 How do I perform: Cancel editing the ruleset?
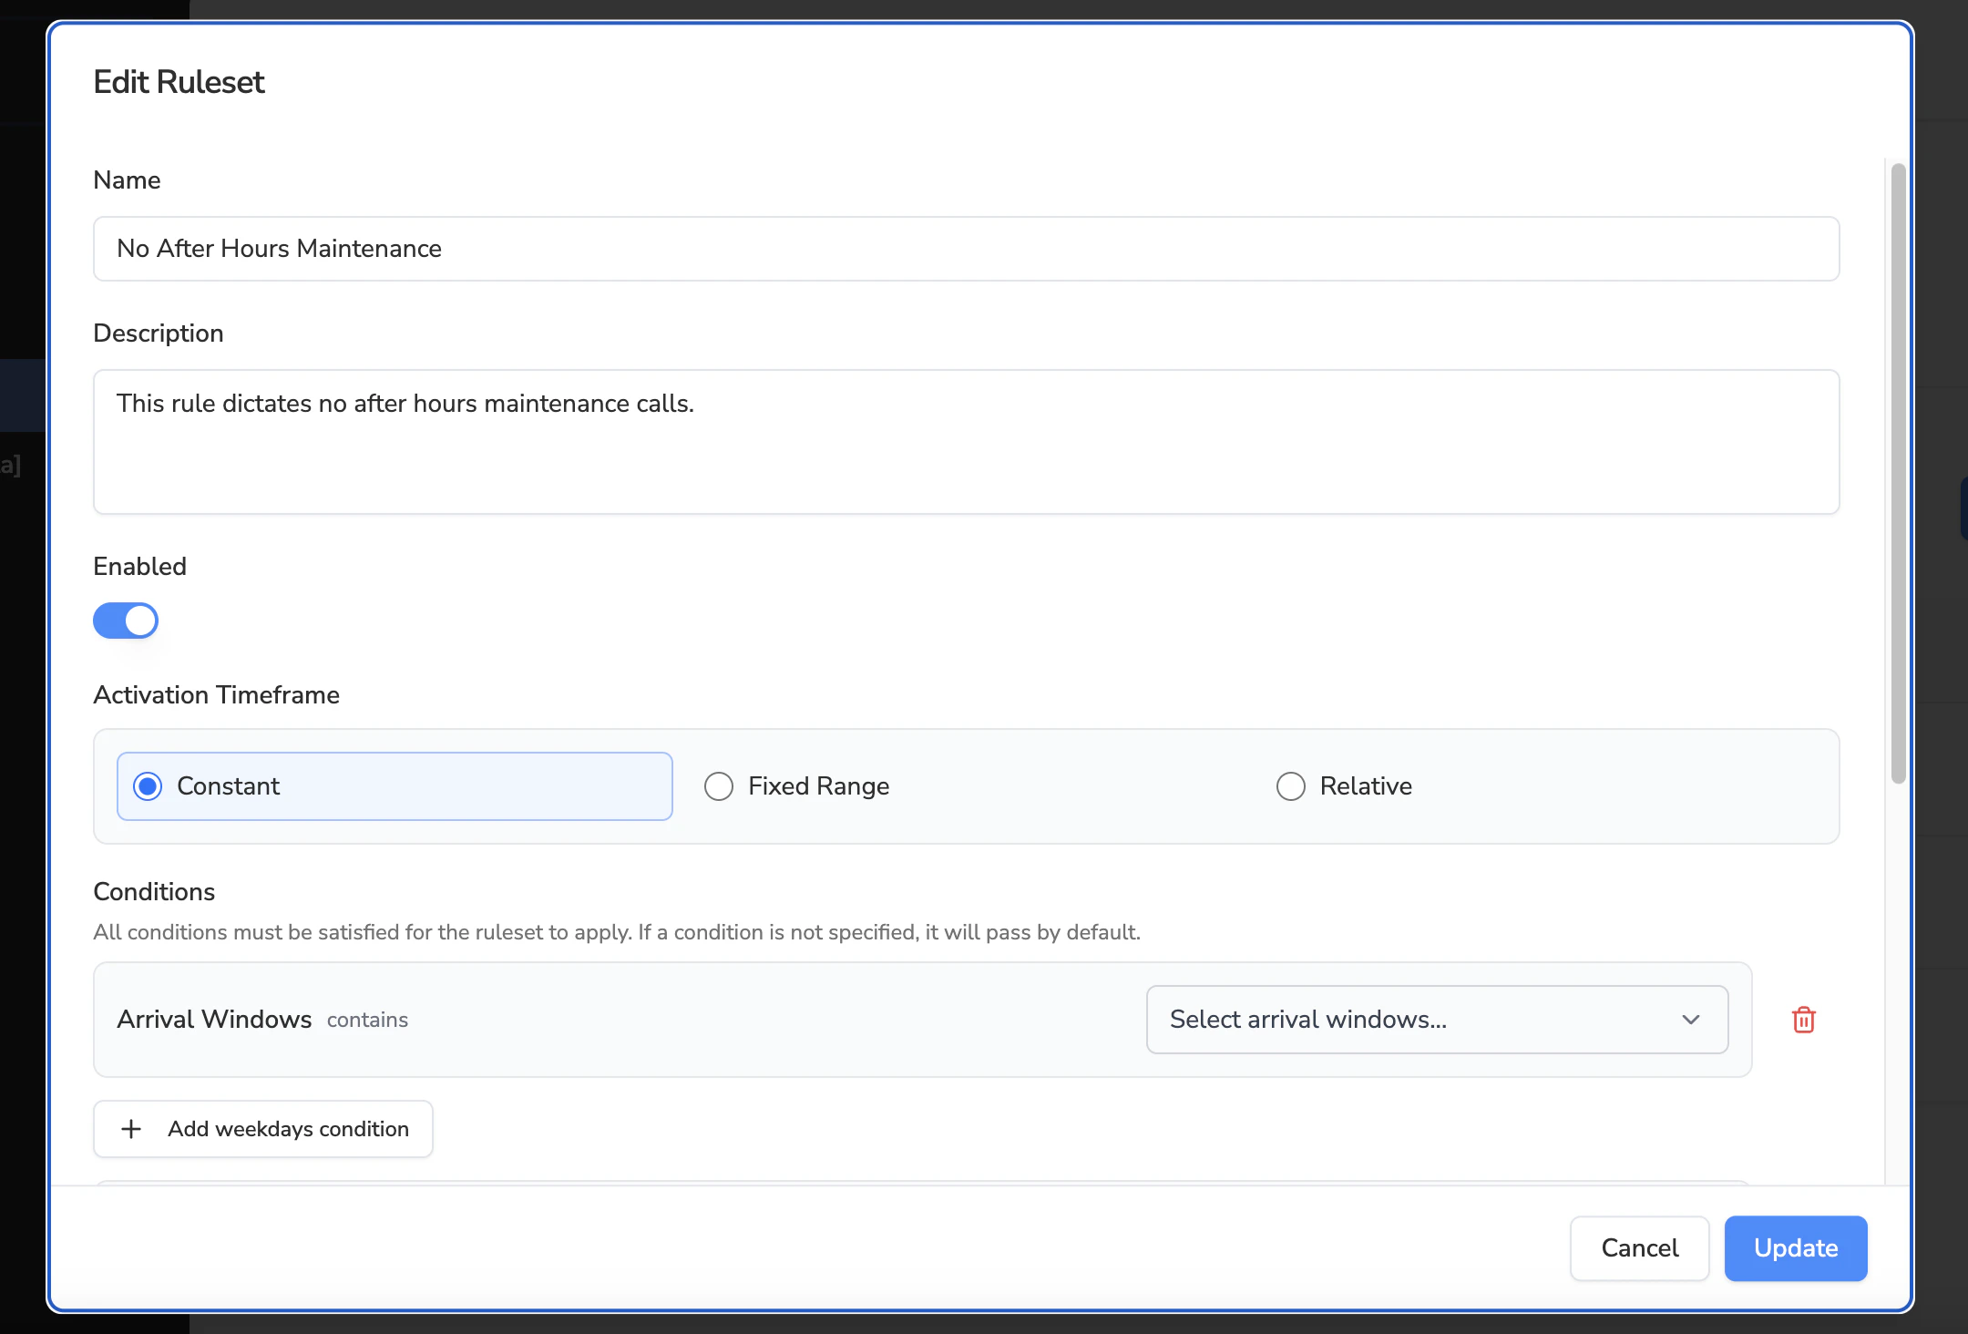coord(1639,1247)
